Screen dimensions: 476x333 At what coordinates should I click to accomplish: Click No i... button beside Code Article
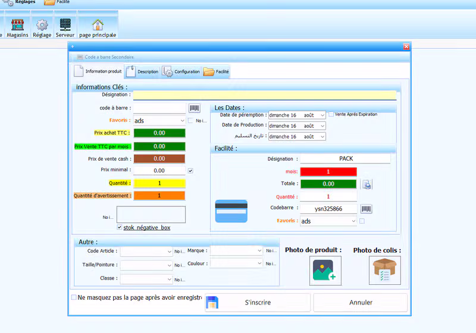click(180, 252)
